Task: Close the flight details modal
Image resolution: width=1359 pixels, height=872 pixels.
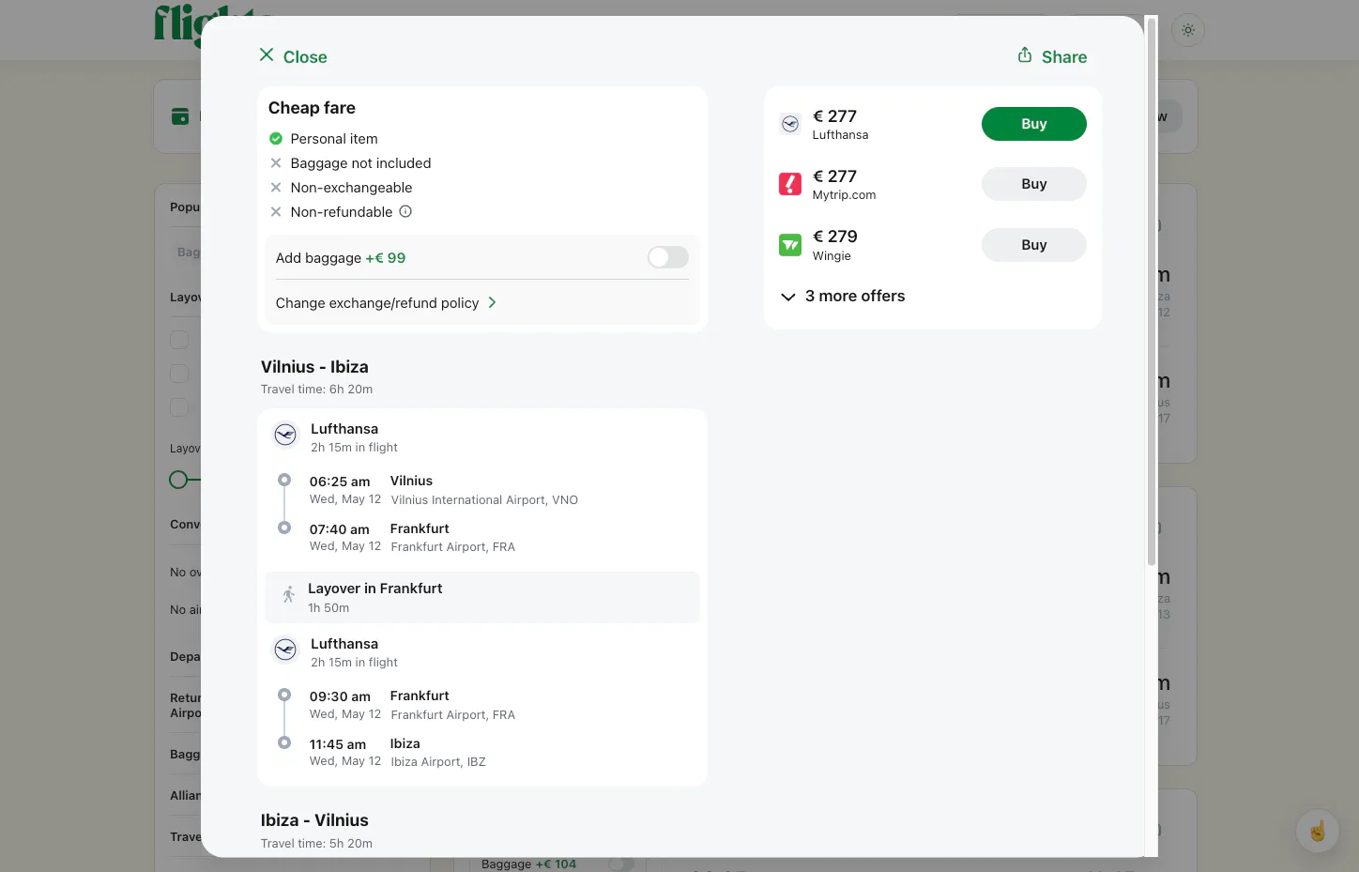Action: [x=293, y=56]
